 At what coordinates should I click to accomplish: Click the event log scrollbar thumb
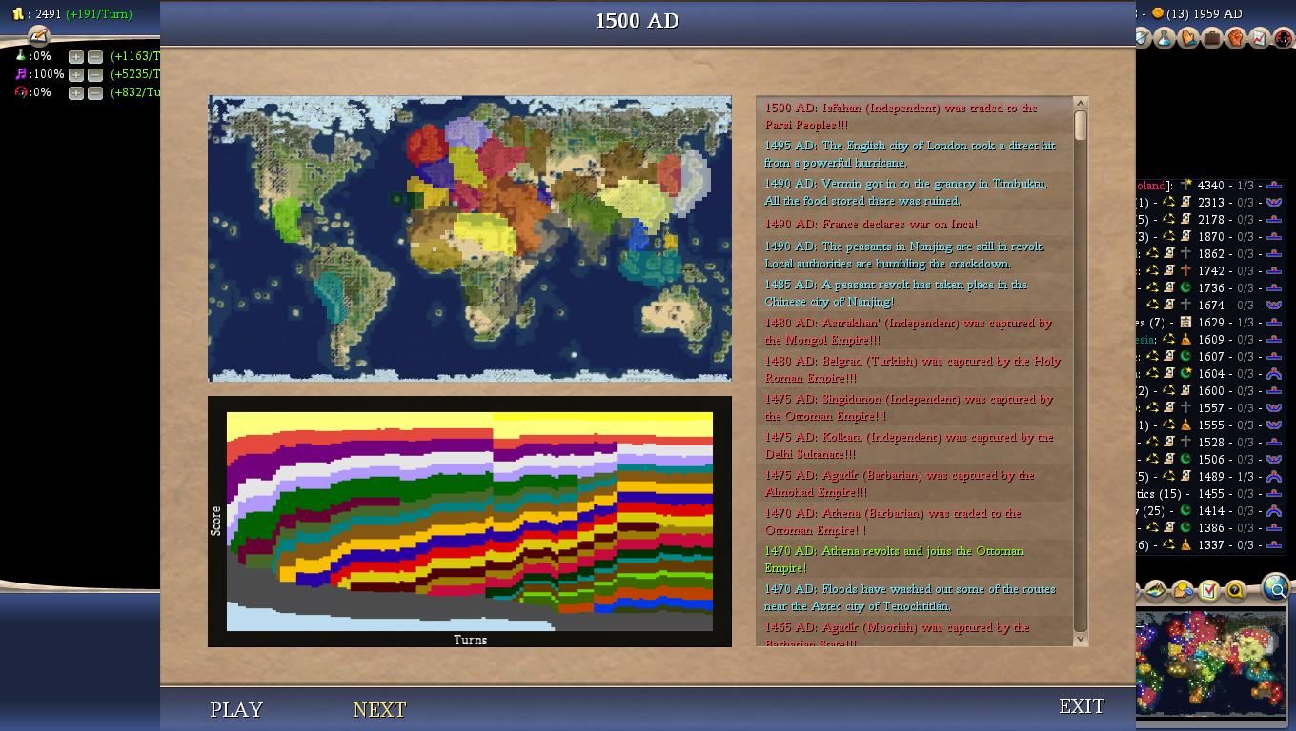point(1081,126)
